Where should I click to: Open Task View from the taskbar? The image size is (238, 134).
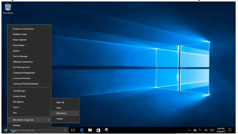[73, 130]
